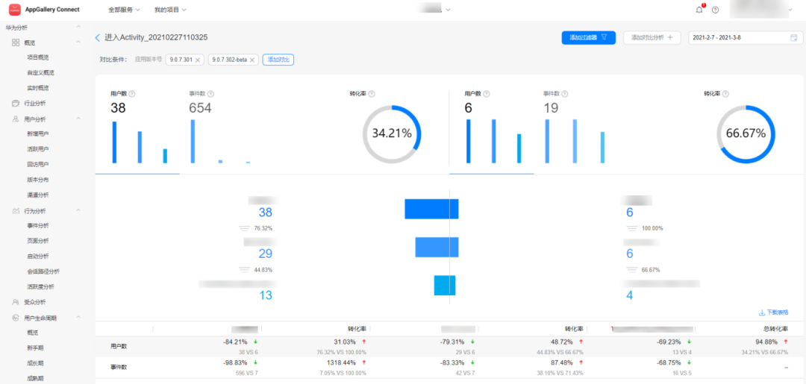Click the 下载表格 download link
806x384 pixels.
(772, 312)
